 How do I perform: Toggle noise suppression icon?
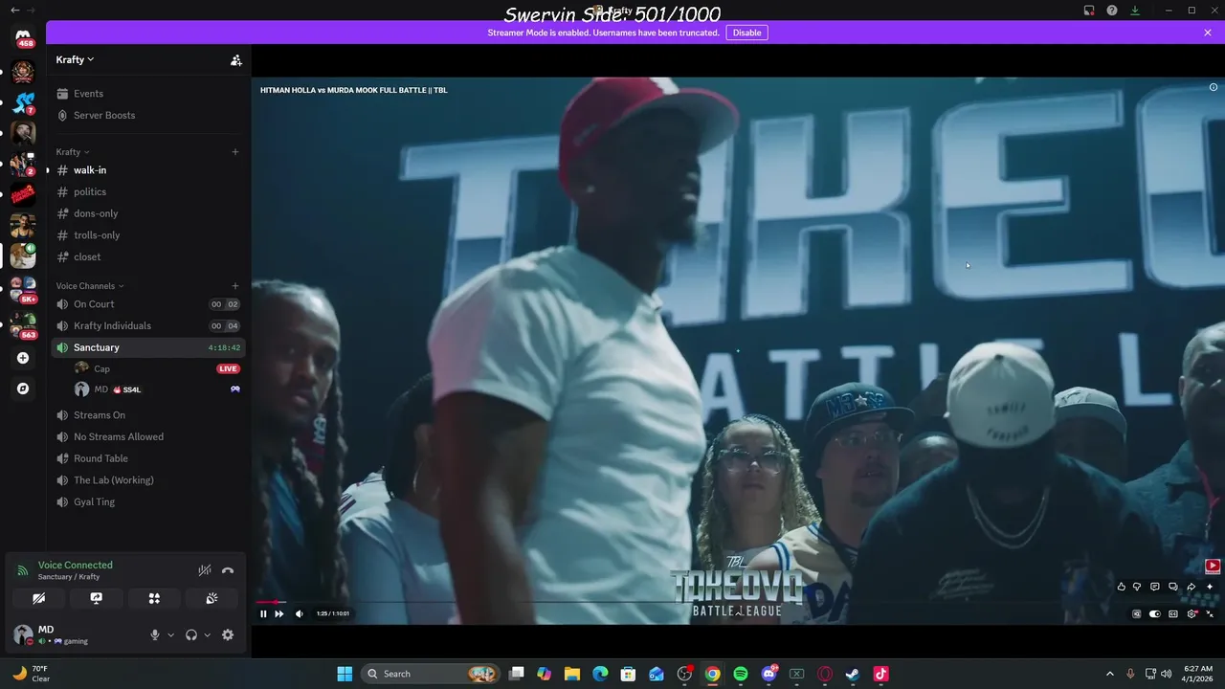[x=204, y=570]
